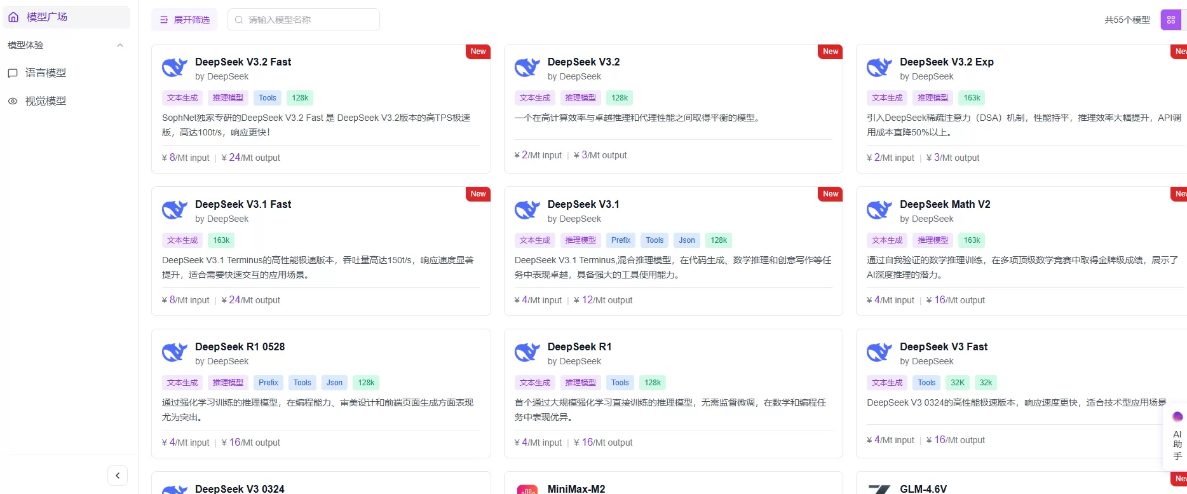Open the DeepSeek R1 0528 card title
The width and height of the screenshot is (1187, 494).
pyautogui.click(x=240, y=346)
